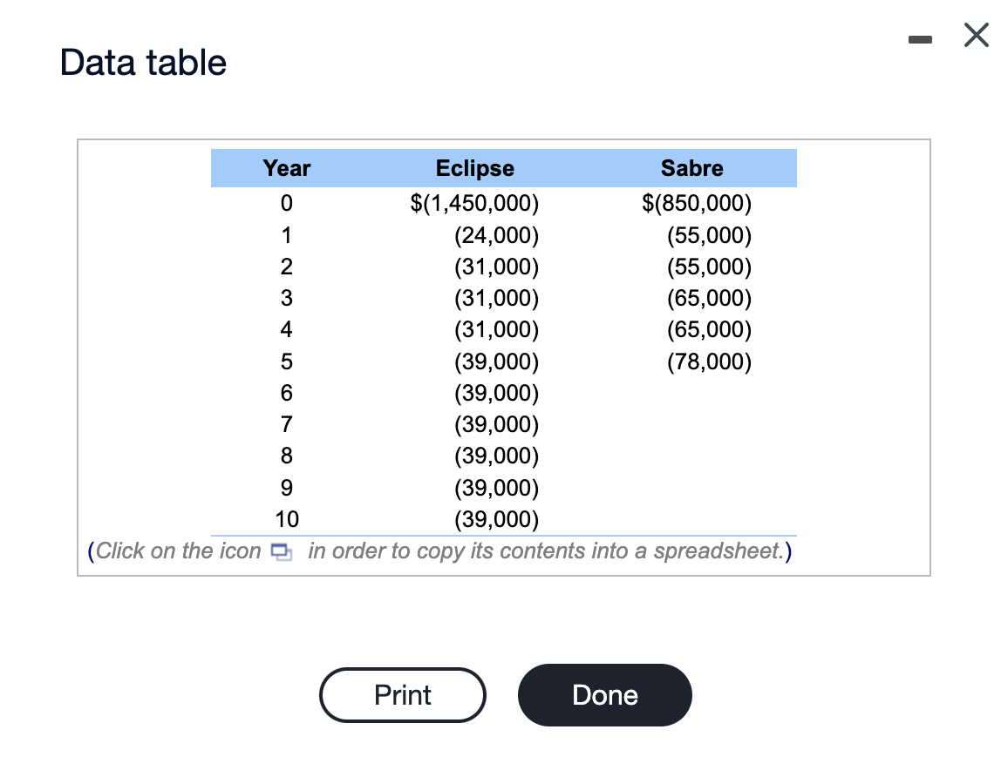Click the Done button
The height and width of the screenshot is (777, 1001).
click(x=604, y=694)
